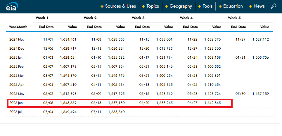Click the 1,642,845 value for 06/27
This screenshot has height=136, width=282.
212,103
